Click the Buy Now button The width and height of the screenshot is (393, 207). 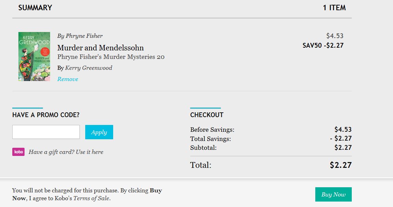pyautogui.click(x=333, y=194)
